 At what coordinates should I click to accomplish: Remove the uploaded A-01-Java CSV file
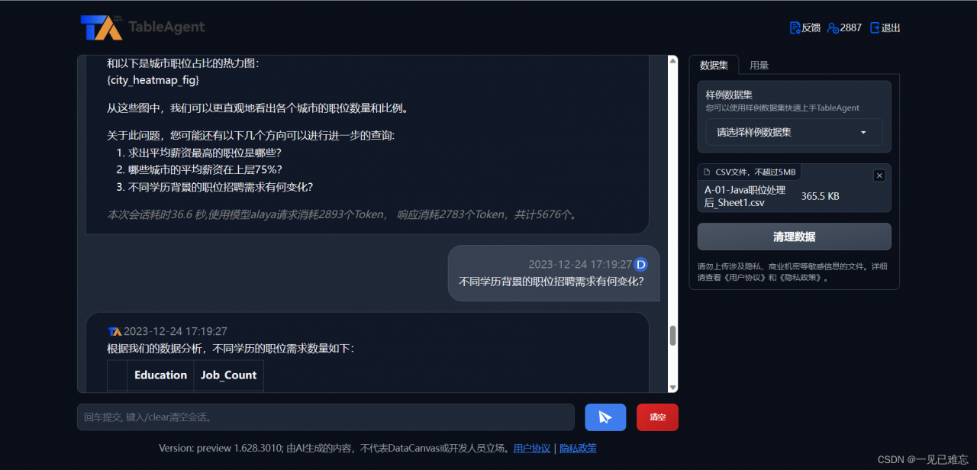point(879,175)
